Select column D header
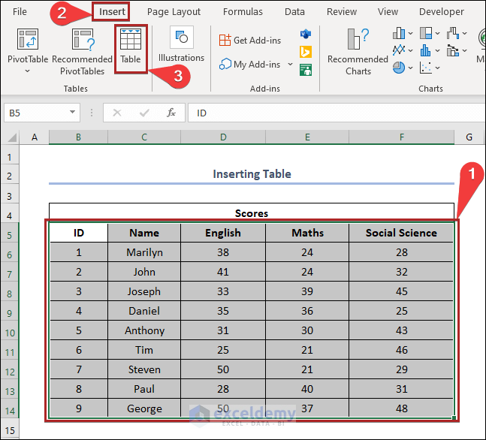 click(x=223, y=137)
